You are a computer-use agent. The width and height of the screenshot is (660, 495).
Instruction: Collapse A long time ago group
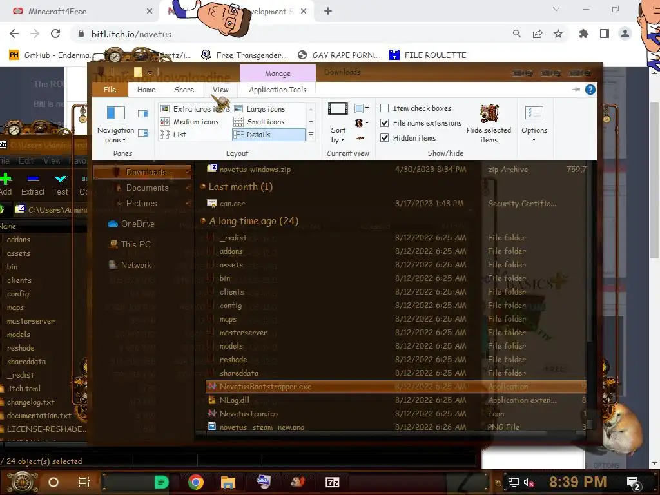(203, 220)
